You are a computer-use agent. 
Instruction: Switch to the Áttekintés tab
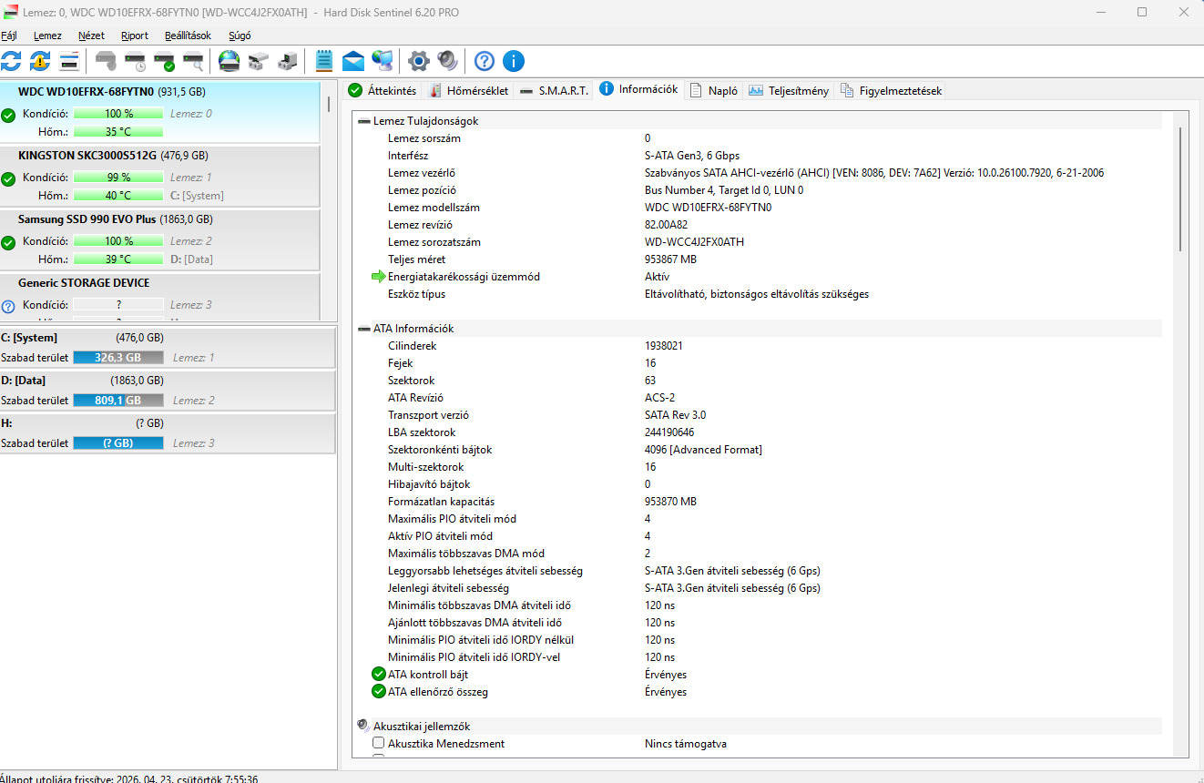pos(383,90)
